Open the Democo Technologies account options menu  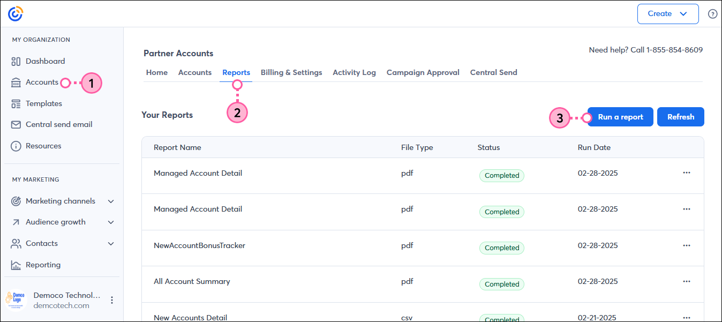[112, 300]
